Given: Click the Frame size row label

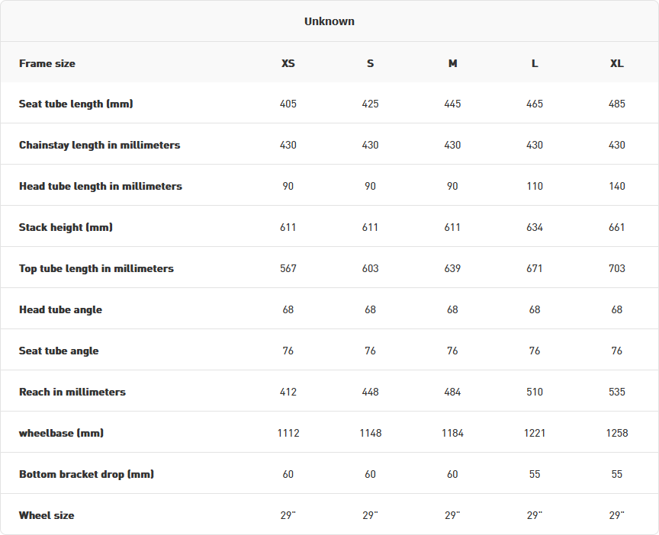Looking at the screenshot, I should point(47,63).
